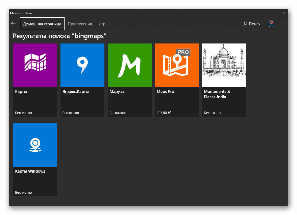Click the PRO badge on Maps Pro
297x215 pixels.
coord(183,52)
